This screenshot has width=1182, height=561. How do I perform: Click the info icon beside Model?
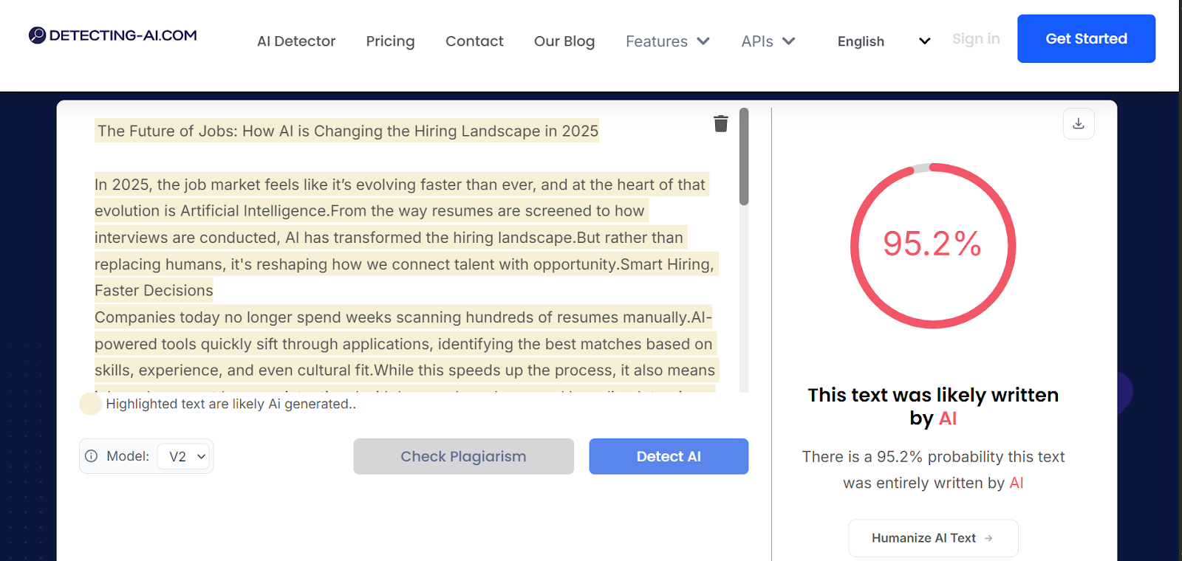coord(92,456)
